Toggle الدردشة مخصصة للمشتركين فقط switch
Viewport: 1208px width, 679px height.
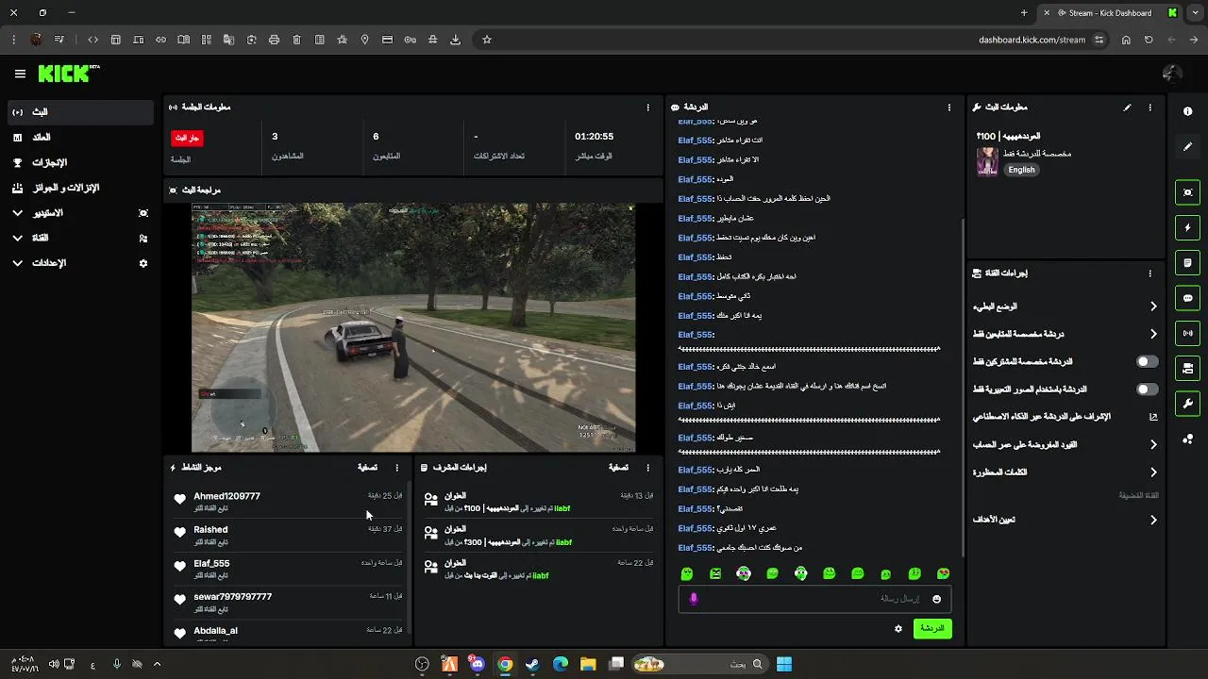1147,361
